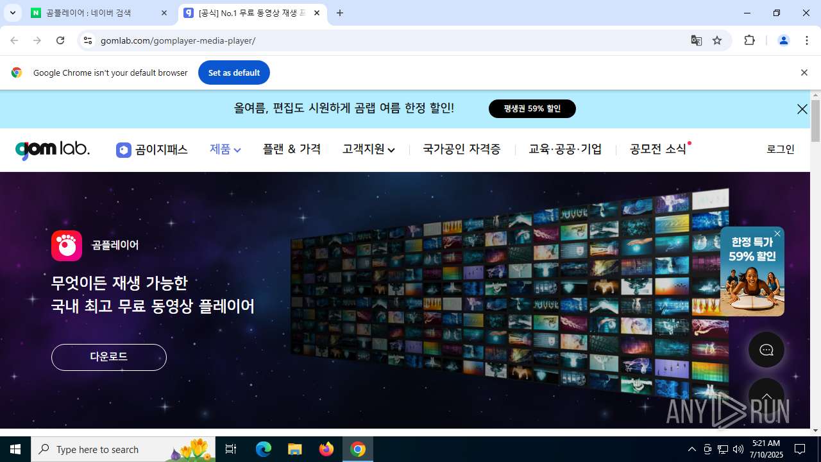
Task: Open Chrome's three-dot menu
Action: [x=807, y=40]
